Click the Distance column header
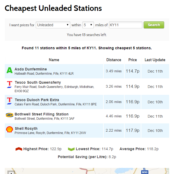Screen dimensions: 171x174 114,60
